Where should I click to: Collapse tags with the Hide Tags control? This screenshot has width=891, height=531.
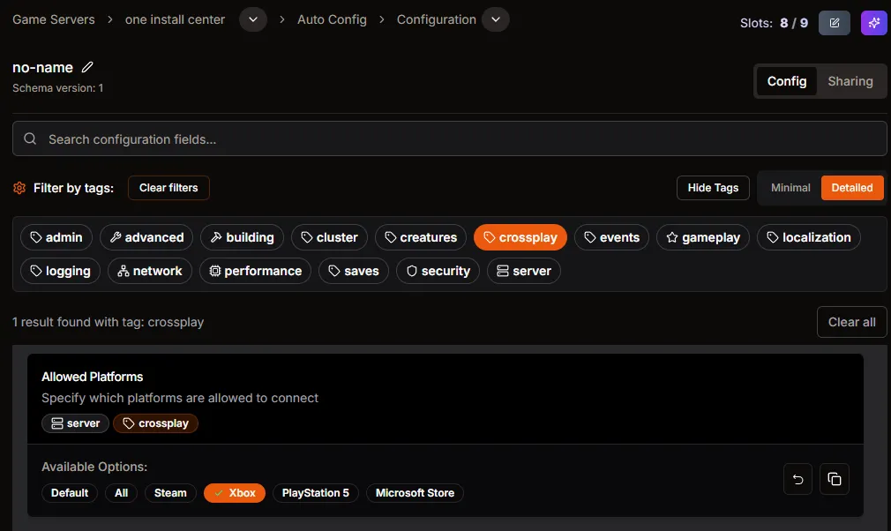713,188
